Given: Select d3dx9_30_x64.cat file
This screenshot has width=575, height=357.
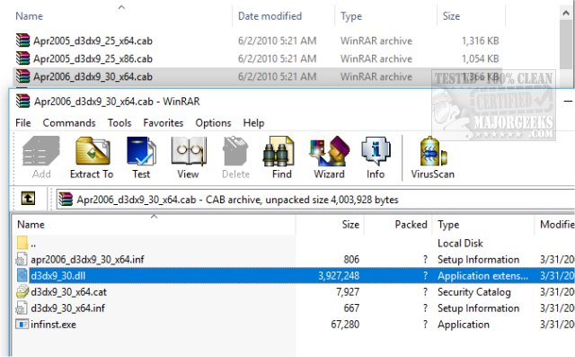Looking at the screenshot, I should tap(154, 292).
